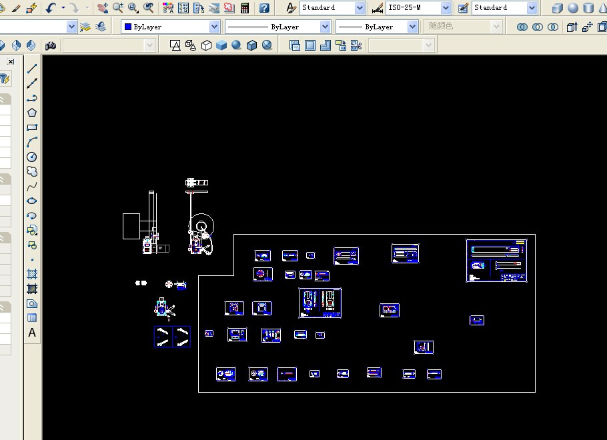Click the Union solids icon

[522, 27]
